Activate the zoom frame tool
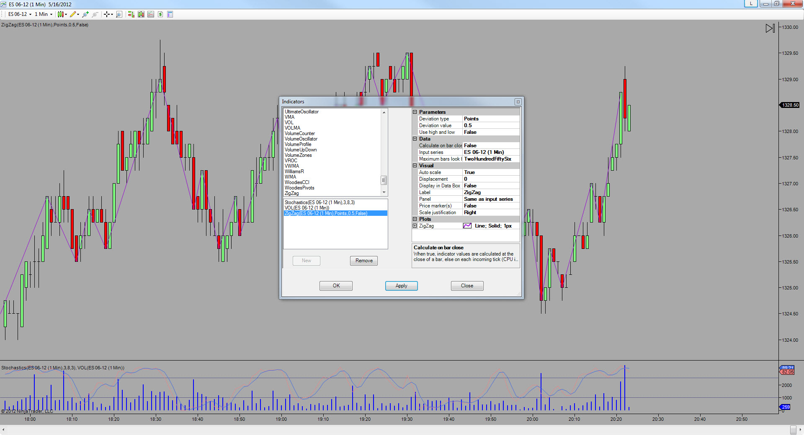This screenshot has width=804, height=435. point(119,14)
